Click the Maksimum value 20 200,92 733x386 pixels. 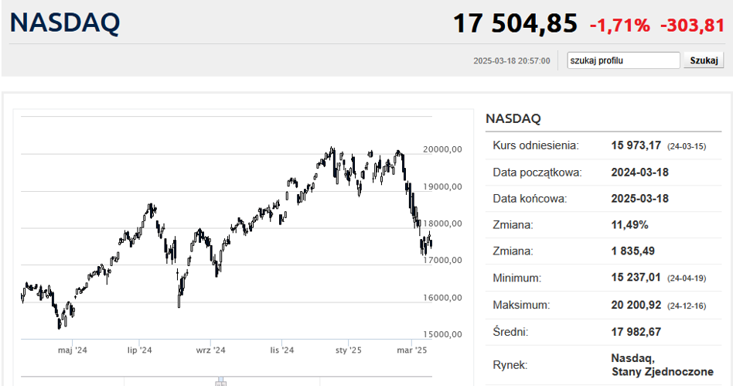coord(636,305)
